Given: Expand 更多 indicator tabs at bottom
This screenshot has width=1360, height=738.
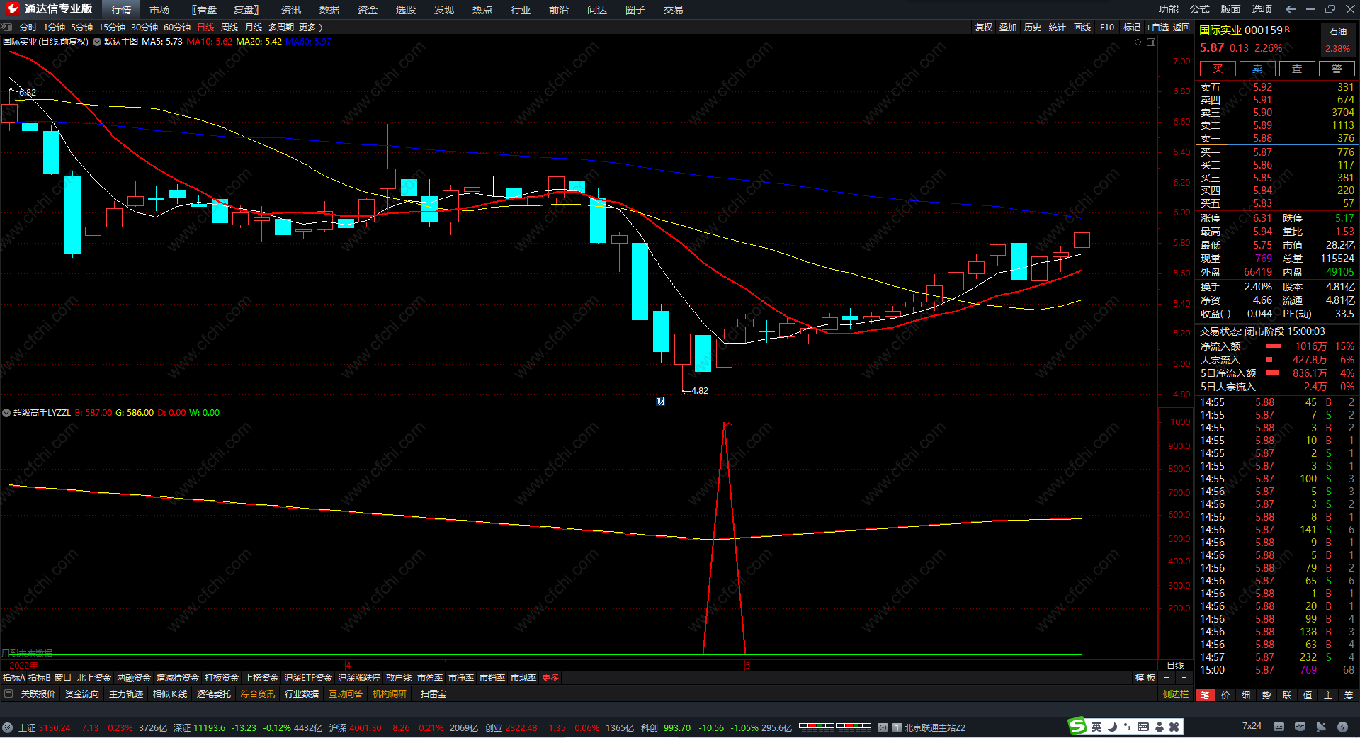Looking at the screenshot, I should [x=550, y=678].
